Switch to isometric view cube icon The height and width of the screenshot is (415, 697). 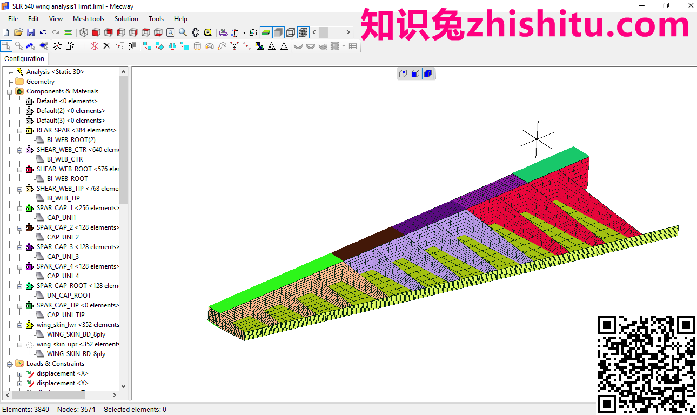click(83, 32)
